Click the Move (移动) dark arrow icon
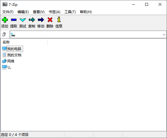Viewport: 167px width, 138px height. pos(41,20)
